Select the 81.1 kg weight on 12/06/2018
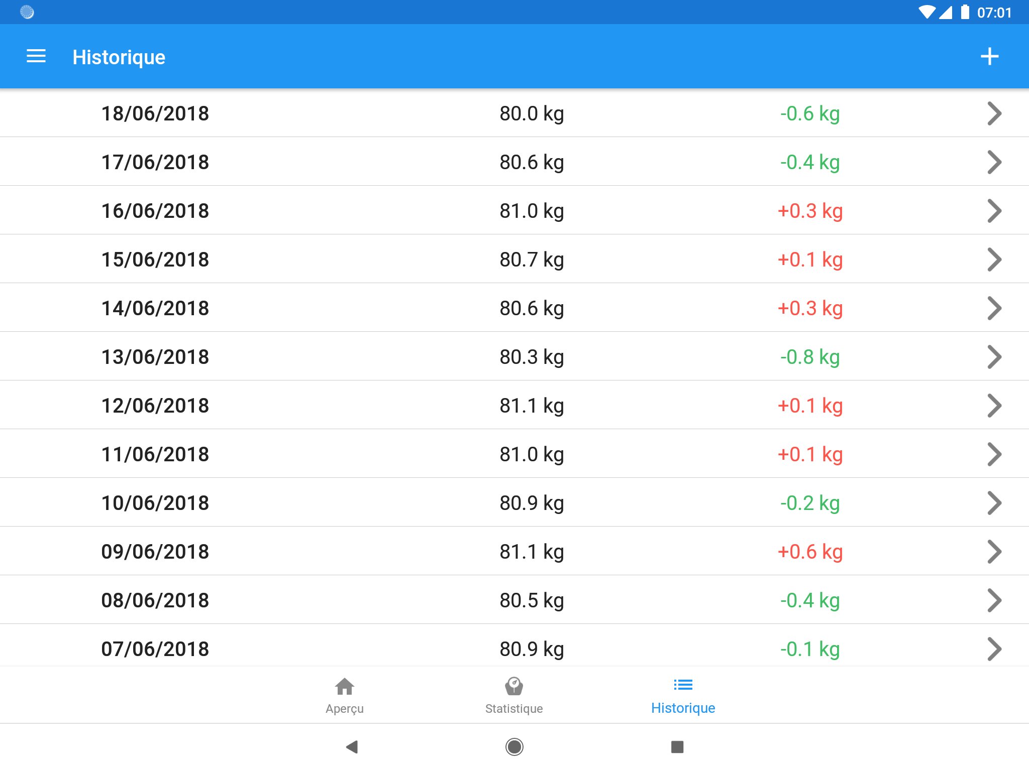 click(531, 406)
